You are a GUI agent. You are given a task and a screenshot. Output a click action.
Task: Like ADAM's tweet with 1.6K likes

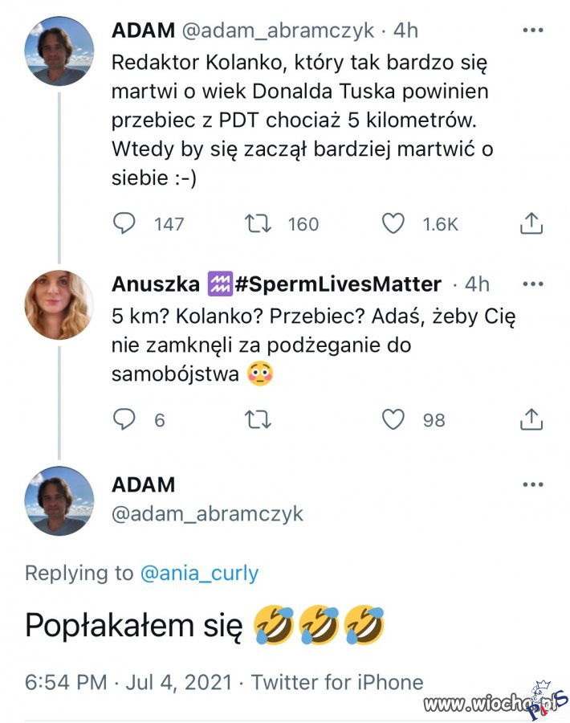pyautogui.click(x=393, y=224)
